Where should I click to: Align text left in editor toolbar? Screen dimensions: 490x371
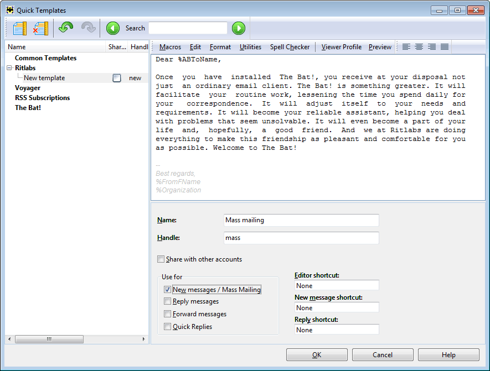coord(406,47)
